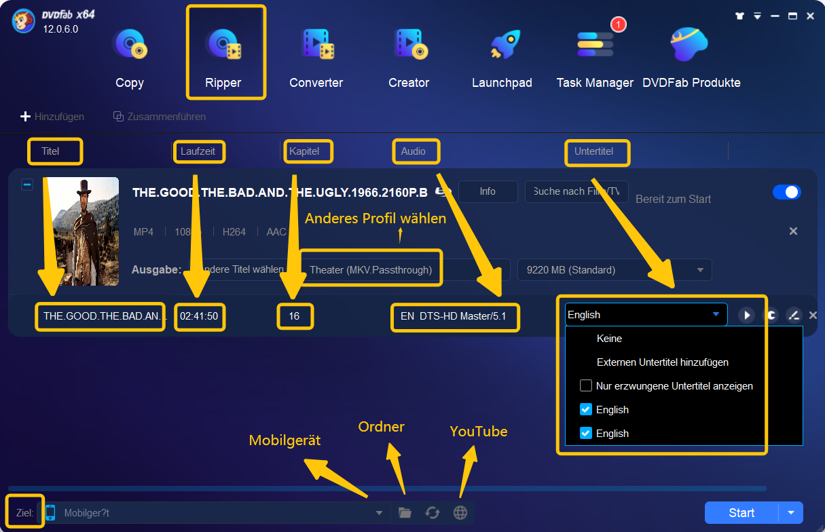
Task: Remove the title row with its X
Action: (x=813, y=315)
